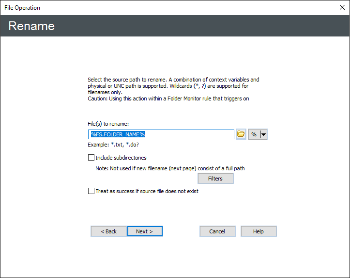Click the % variable insert button
Screen dimensions: 350x278
pyautogui.click(x=254, y=134)
